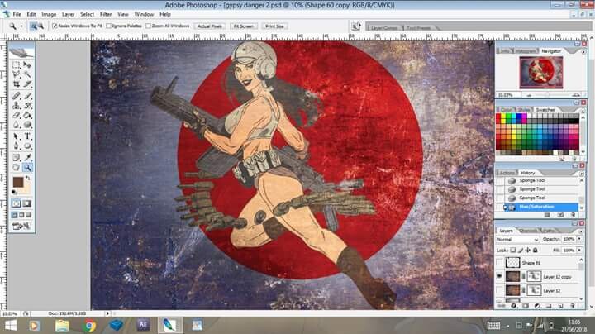Select the Crop tool

point(16,83)
